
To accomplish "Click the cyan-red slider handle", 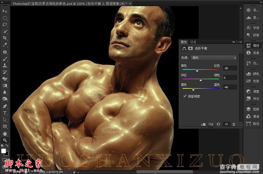I will point(197,71).
